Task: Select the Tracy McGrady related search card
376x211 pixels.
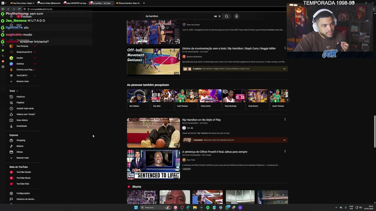Action: coord(234,99)
